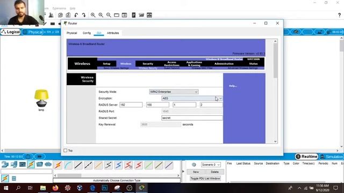Image resolution: width=344 pixels, height=193 pixels.
Task: Open the Miscellaneous folder category
Action: (39, 164)
